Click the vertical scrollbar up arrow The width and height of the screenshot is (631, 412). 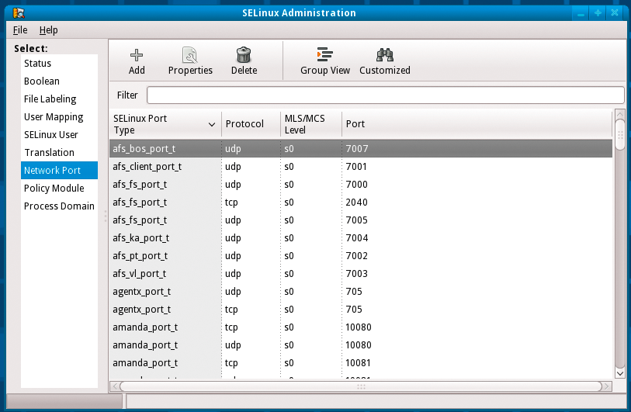(620, 115)
